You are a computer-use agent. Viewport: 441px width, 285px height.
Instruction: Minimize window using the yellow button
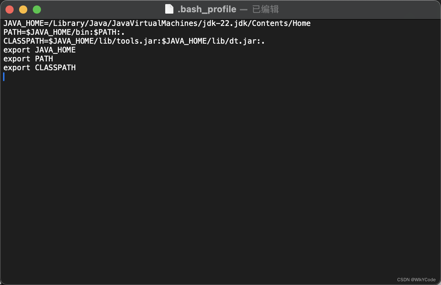click(23, 10)
